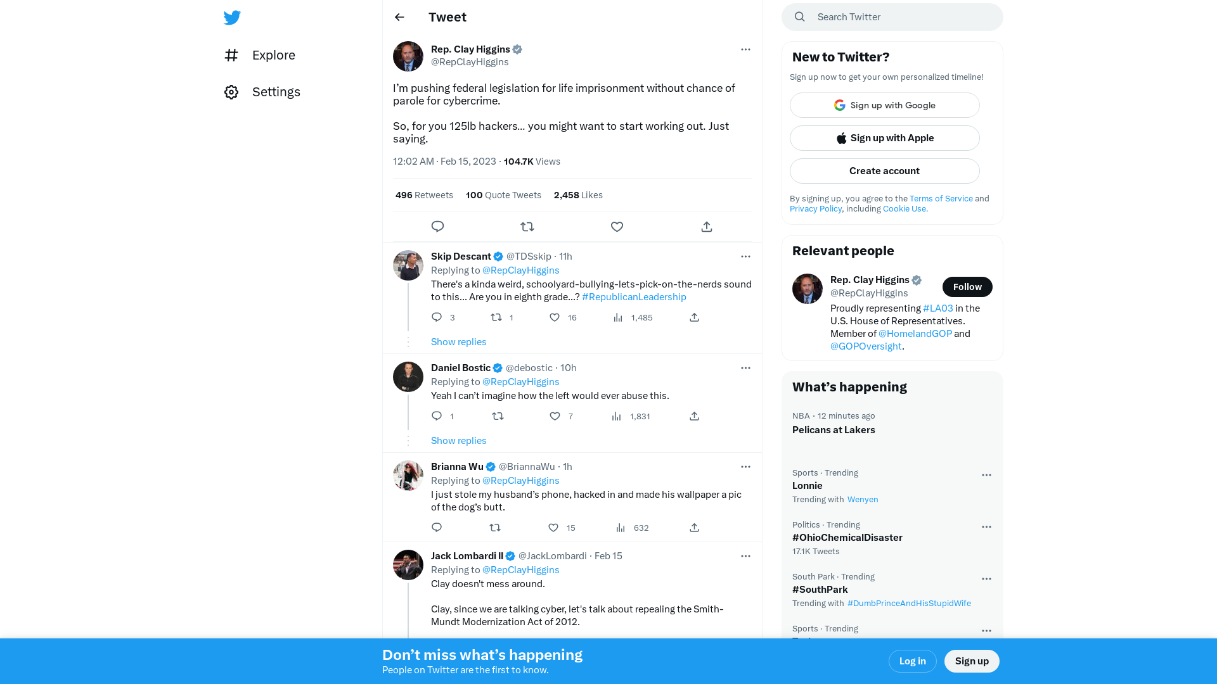The width and height of the screenshot is (1217, 684).
Task: Click the like heart icon on main tweet
Action: (x=617, y=226)
